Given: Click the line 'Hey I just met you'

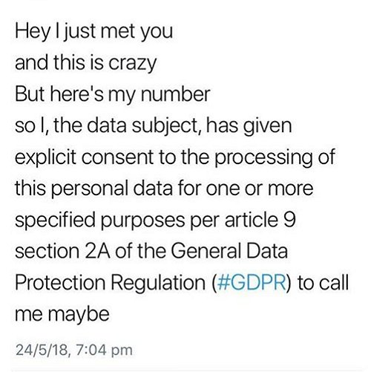Looking at the screenshot, I should pos(93,33).
